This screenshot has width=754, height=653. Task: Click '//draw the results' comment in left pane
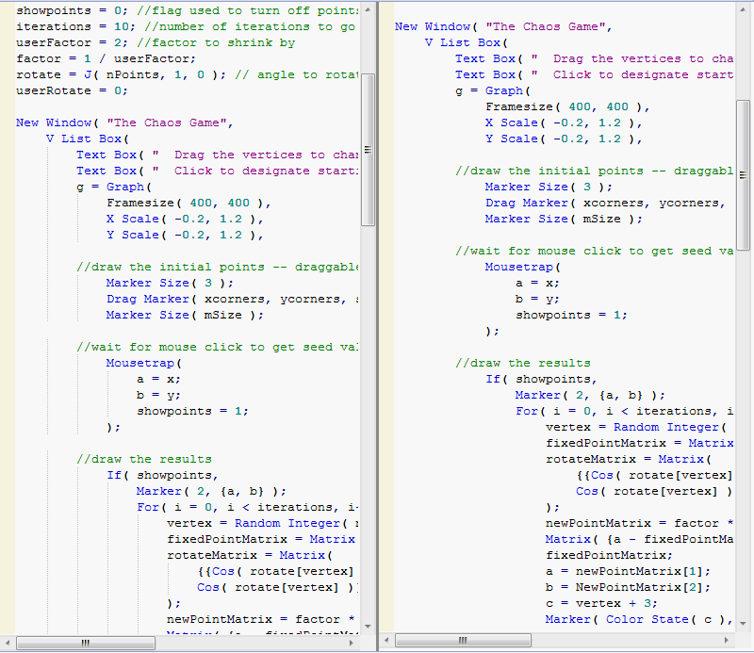(x=144, y=459)
